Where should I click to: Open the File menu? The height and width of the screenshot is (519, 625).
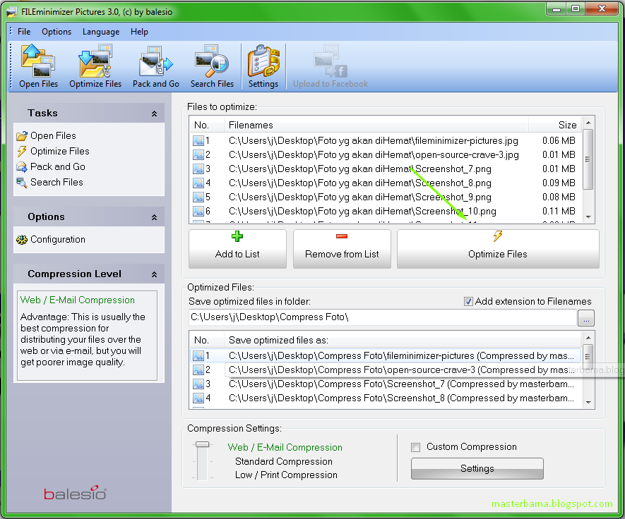pos(24,32)
